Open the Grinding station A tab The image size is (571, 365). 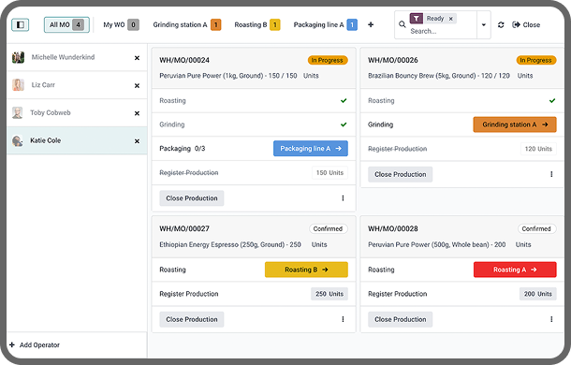tap(187, 24)
